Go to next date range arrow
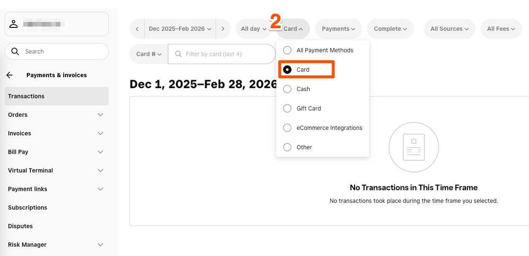Image resolution: width=529 pixels, height=256 pixels. [x=223, y=29]
